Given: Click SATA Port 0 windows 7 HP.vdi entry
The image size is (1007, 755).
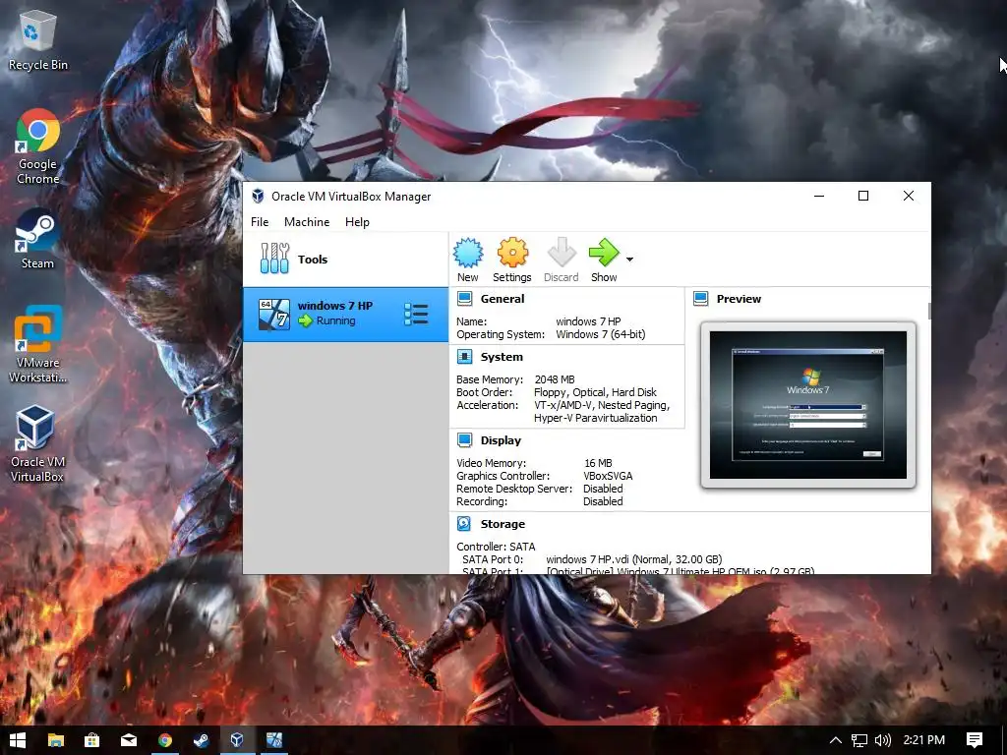Looking at the screenshot, I should 634,559.
